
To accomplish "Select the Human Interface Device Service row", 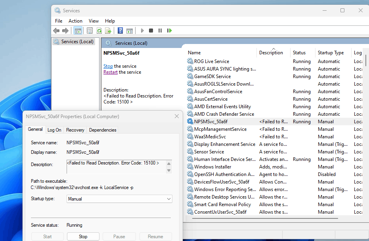I will click(274, 159).
